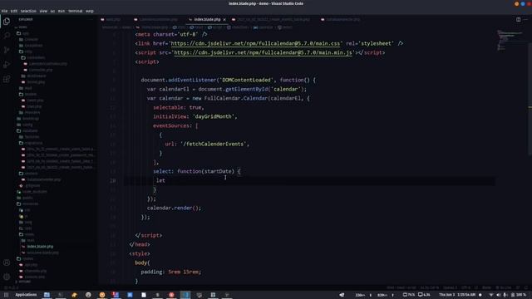Image resolution: width=532 pixels, height=299 pixels.
Task: Switch to the create_events_table migration tab
Action: coord(271,20)
